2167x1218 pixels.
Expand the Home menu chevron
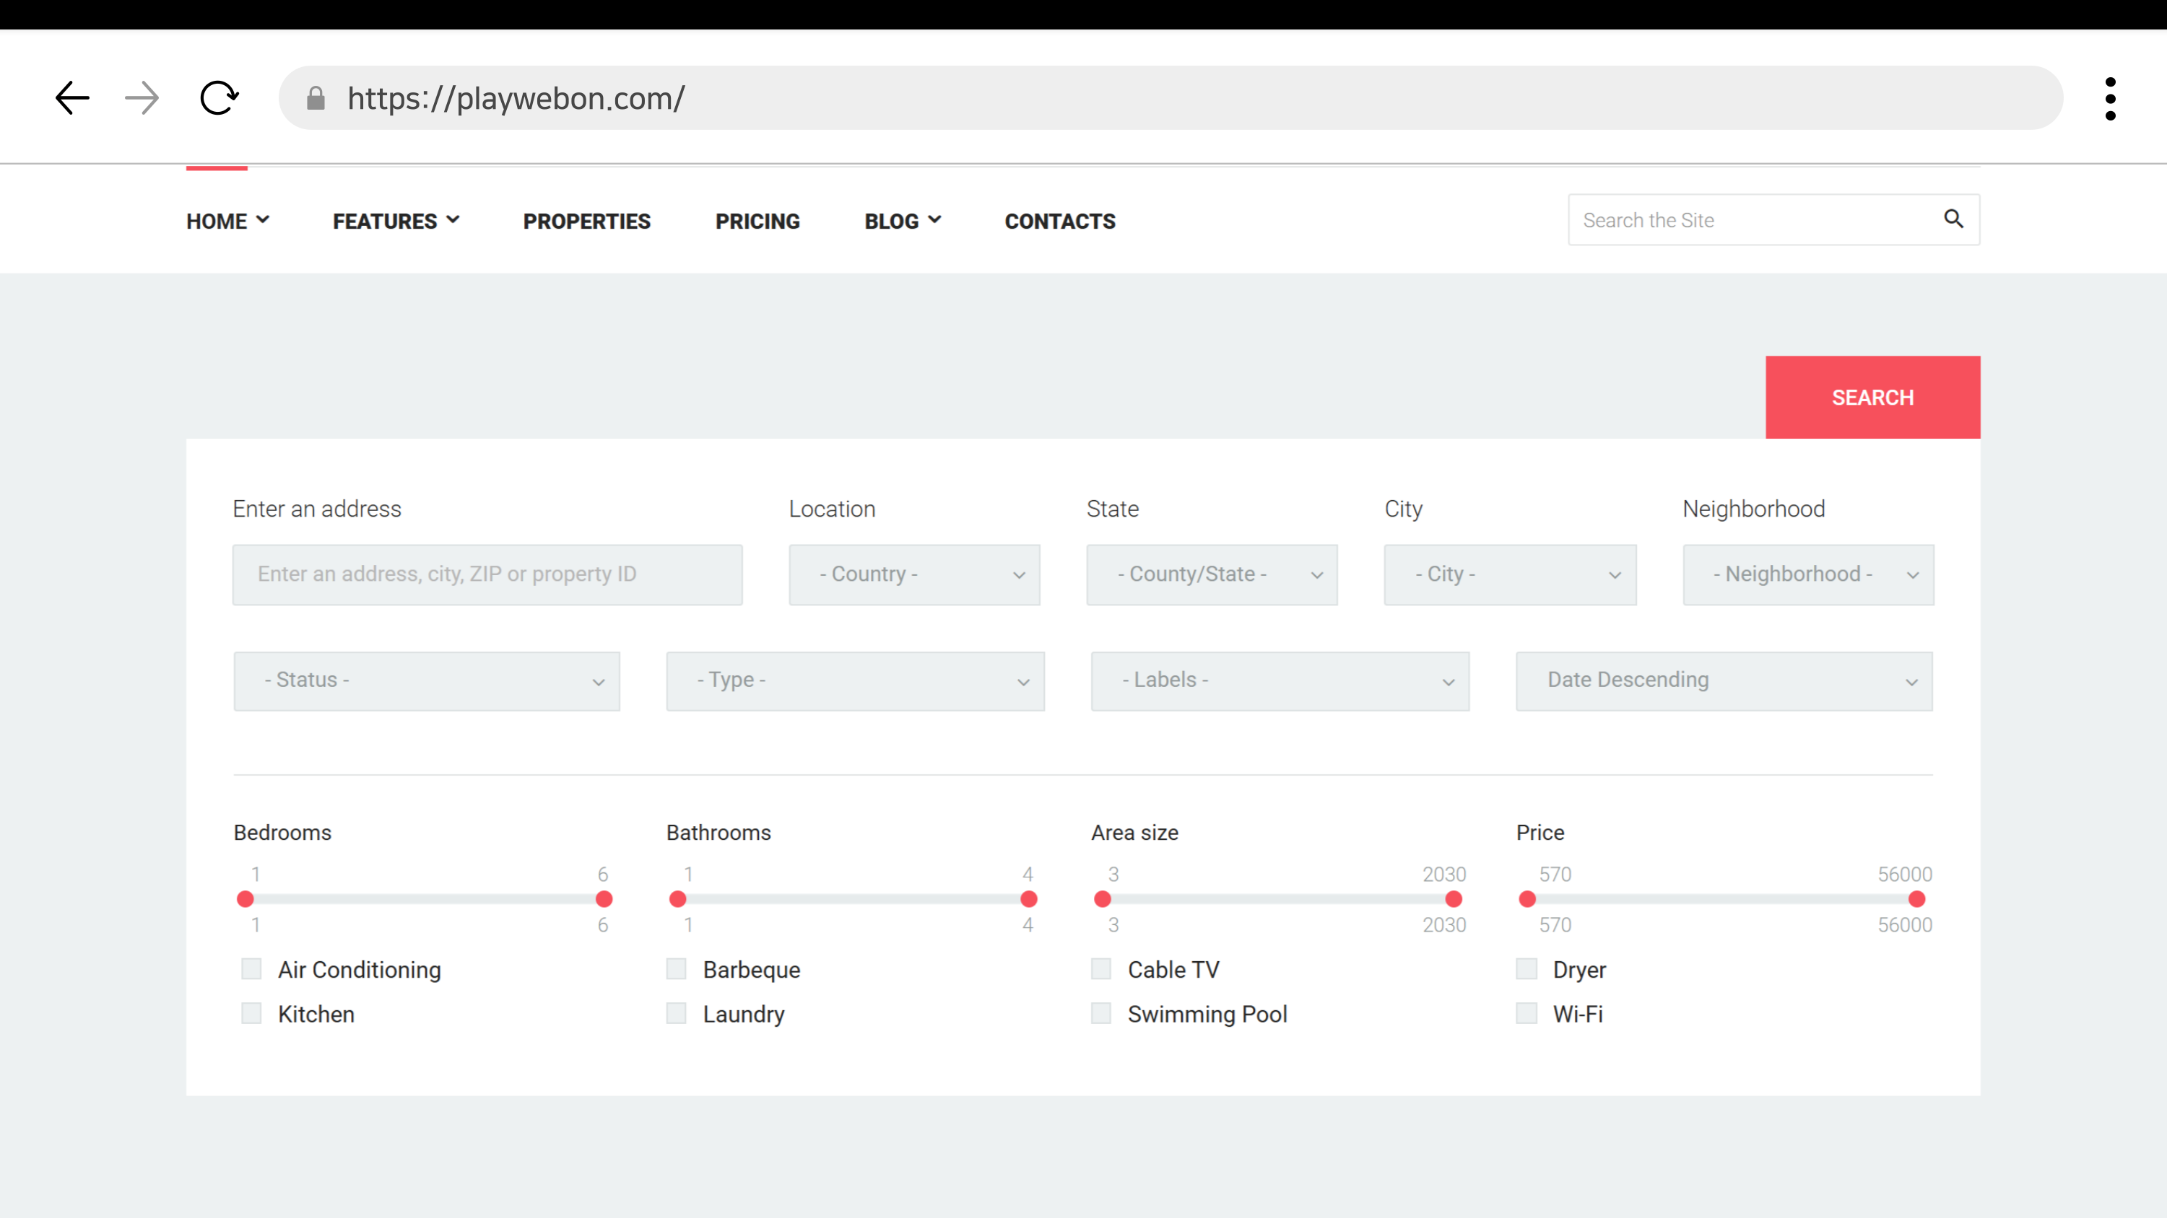tap(262, 220)
